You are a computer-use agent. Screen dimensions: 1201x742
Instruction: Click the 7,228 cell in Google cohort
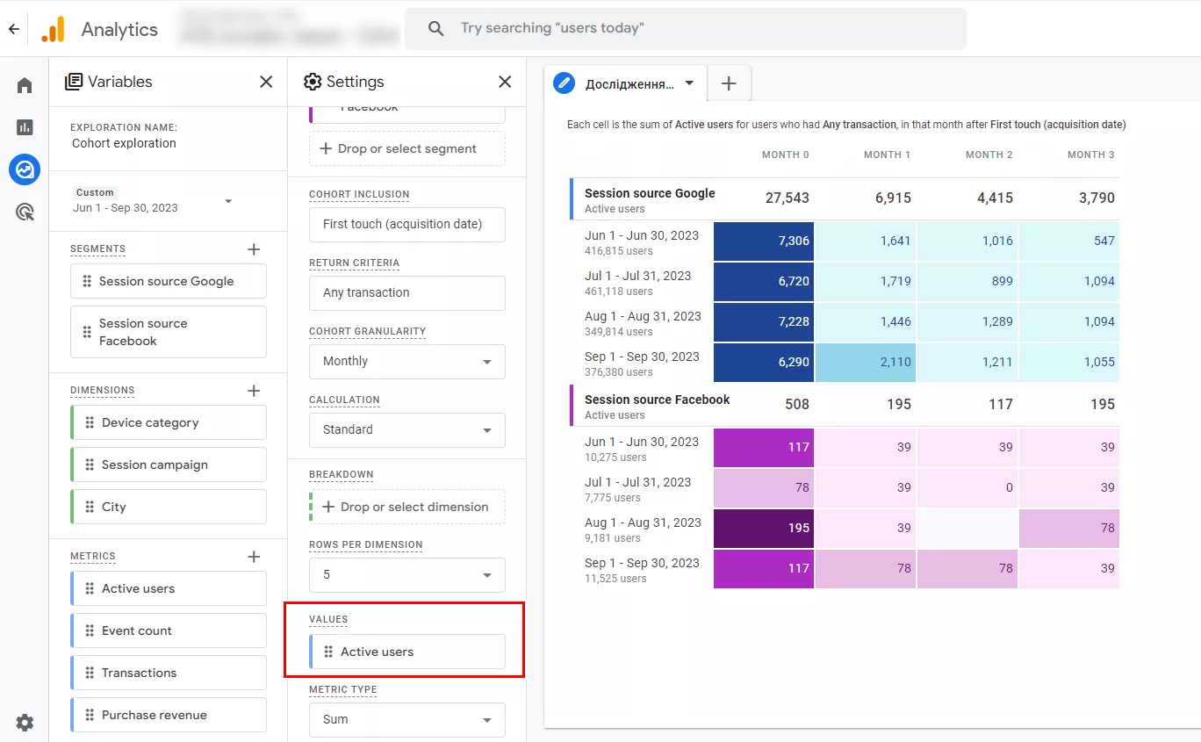764,321
